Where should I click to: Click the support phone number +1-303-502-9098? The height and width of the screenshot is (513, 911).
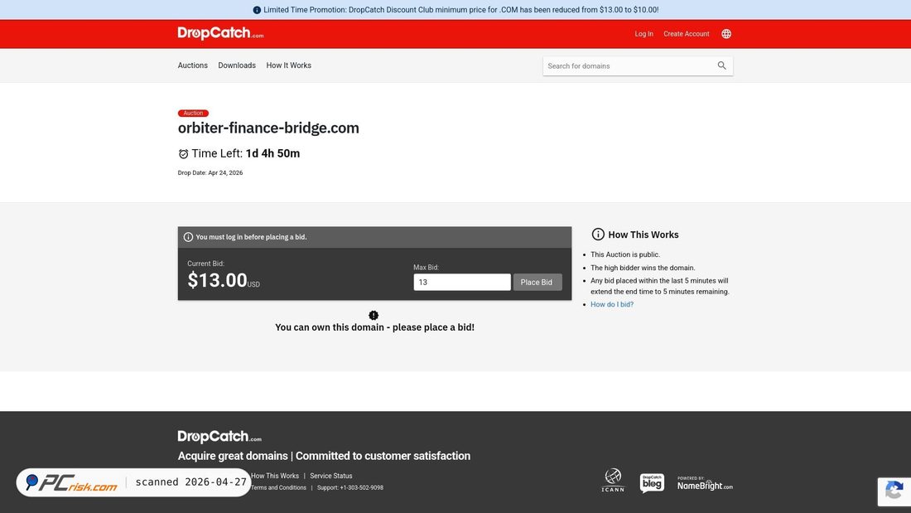361,487
